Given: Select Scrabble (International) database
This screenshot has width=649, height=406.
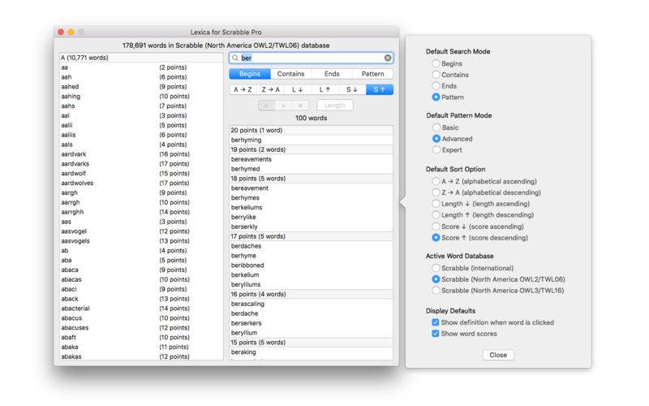Looking at the screenshot, I should pyautogui.click(x=436, y=268).
